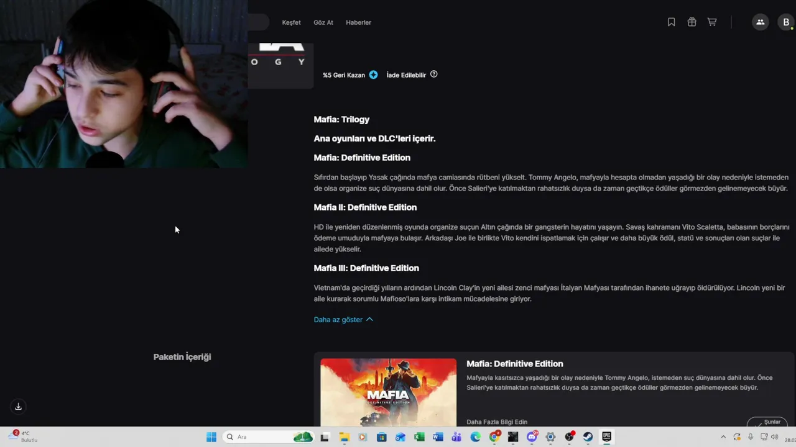The height and width of the screenshot is (447, 796).
Task: Open the friends icon in the header
Action: pyautogui.click(x=760, y=22)
